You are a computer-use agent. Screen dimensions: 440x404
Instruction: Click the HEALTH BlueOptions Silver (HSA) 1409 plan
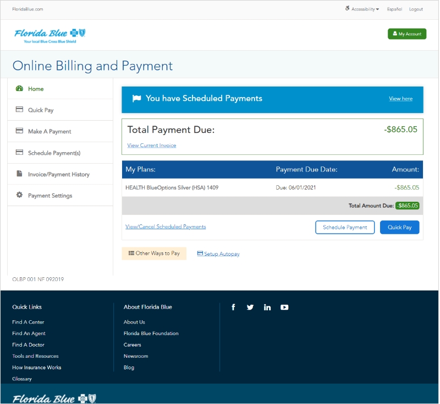[x=172, y=187]
